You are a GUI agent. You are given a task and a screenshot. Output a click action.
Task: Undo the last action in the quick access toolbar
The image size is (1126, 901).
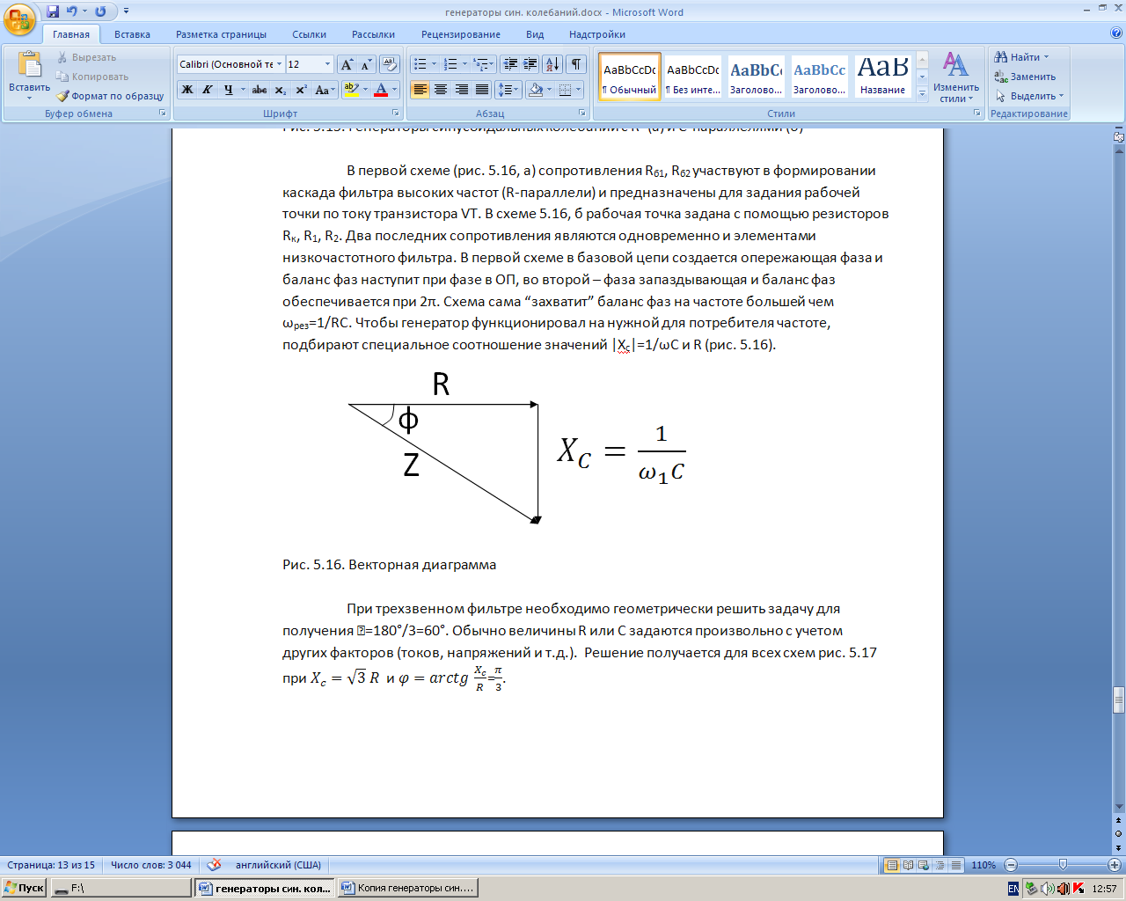pos(72,11)
